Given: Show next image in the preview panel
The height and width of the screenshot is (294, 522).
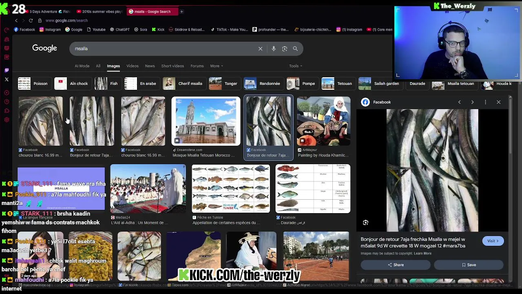Looking at the screenshot, I should click(x=472, y=102).
